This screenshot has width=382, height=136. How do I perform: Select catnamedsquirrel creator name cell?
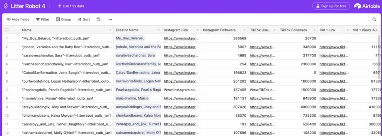click(138, 133)
